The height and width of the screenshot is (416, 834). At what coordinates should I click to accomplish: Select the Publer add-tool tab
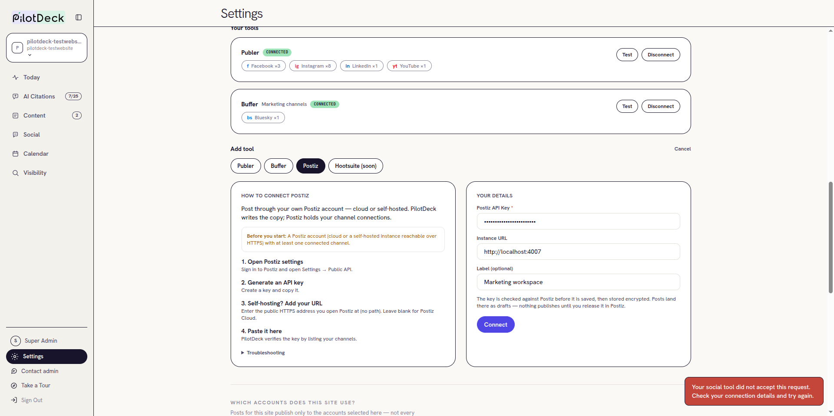tap(245, 166)
